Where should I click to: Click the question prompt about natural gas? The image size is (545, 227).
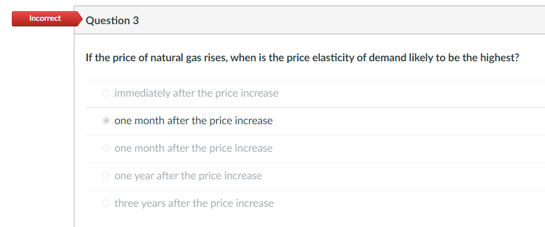303,57
